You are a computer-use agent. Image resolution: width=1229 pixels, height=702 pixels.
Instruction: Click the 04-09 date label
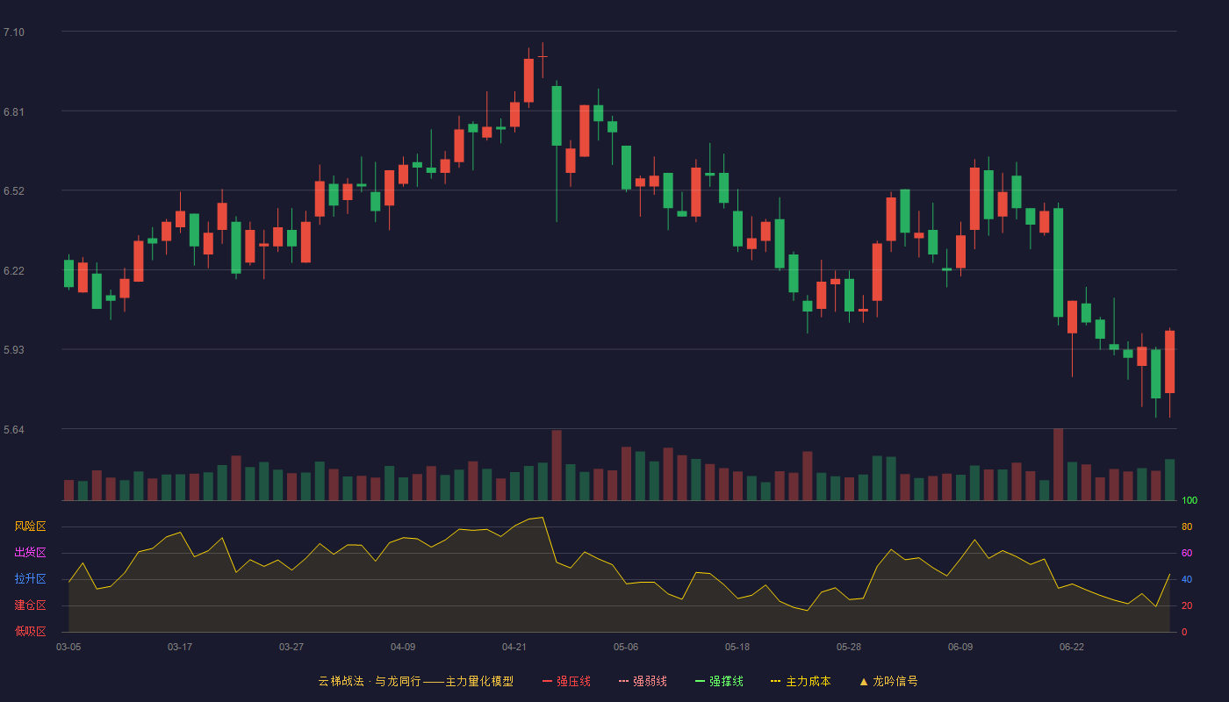403,647
